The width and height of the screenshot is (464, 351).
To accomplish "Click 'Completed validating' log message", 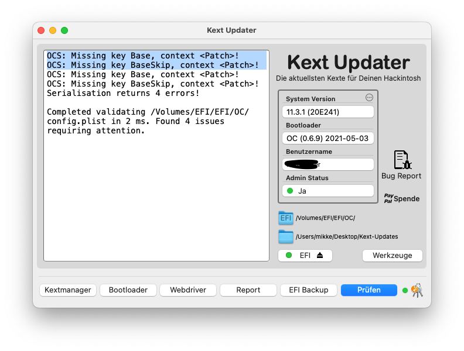I will (148, 112).
